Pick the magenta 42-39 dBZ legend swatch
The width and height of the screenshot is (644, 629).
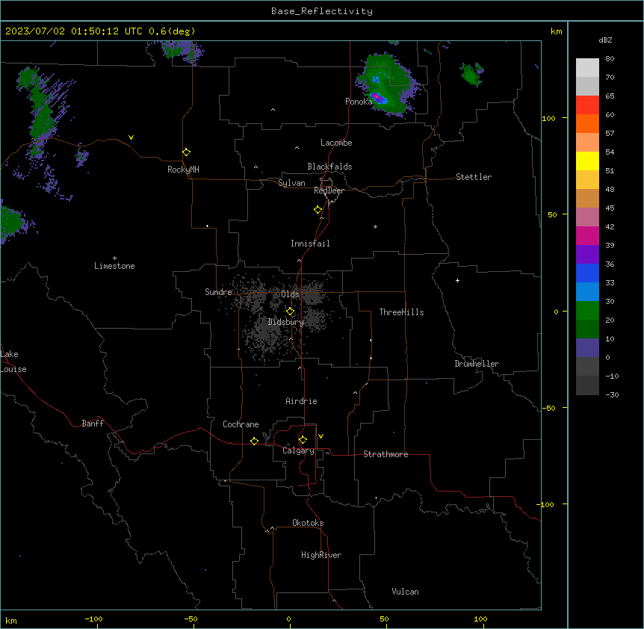click(x=587, y=236)
